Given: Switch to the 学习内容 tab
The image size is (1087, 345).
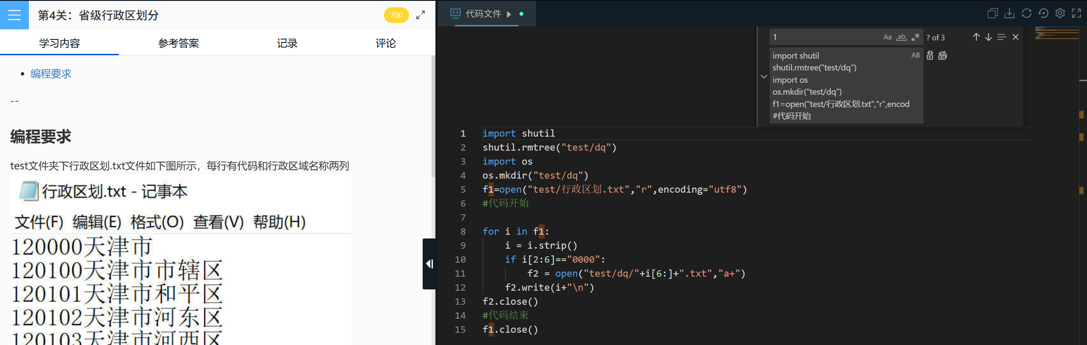Looking at the screenshot, I should coord(59,43).
